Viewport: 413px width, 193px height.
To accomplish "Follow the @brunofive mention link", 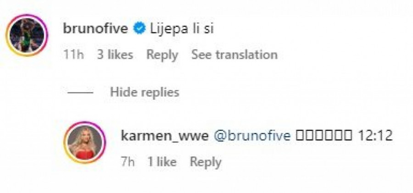I will click(252, 136).
